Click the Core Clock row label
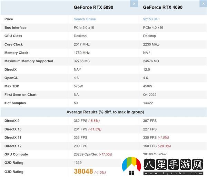The height and width of the screenshot is (177, 207). coord(13,44)
